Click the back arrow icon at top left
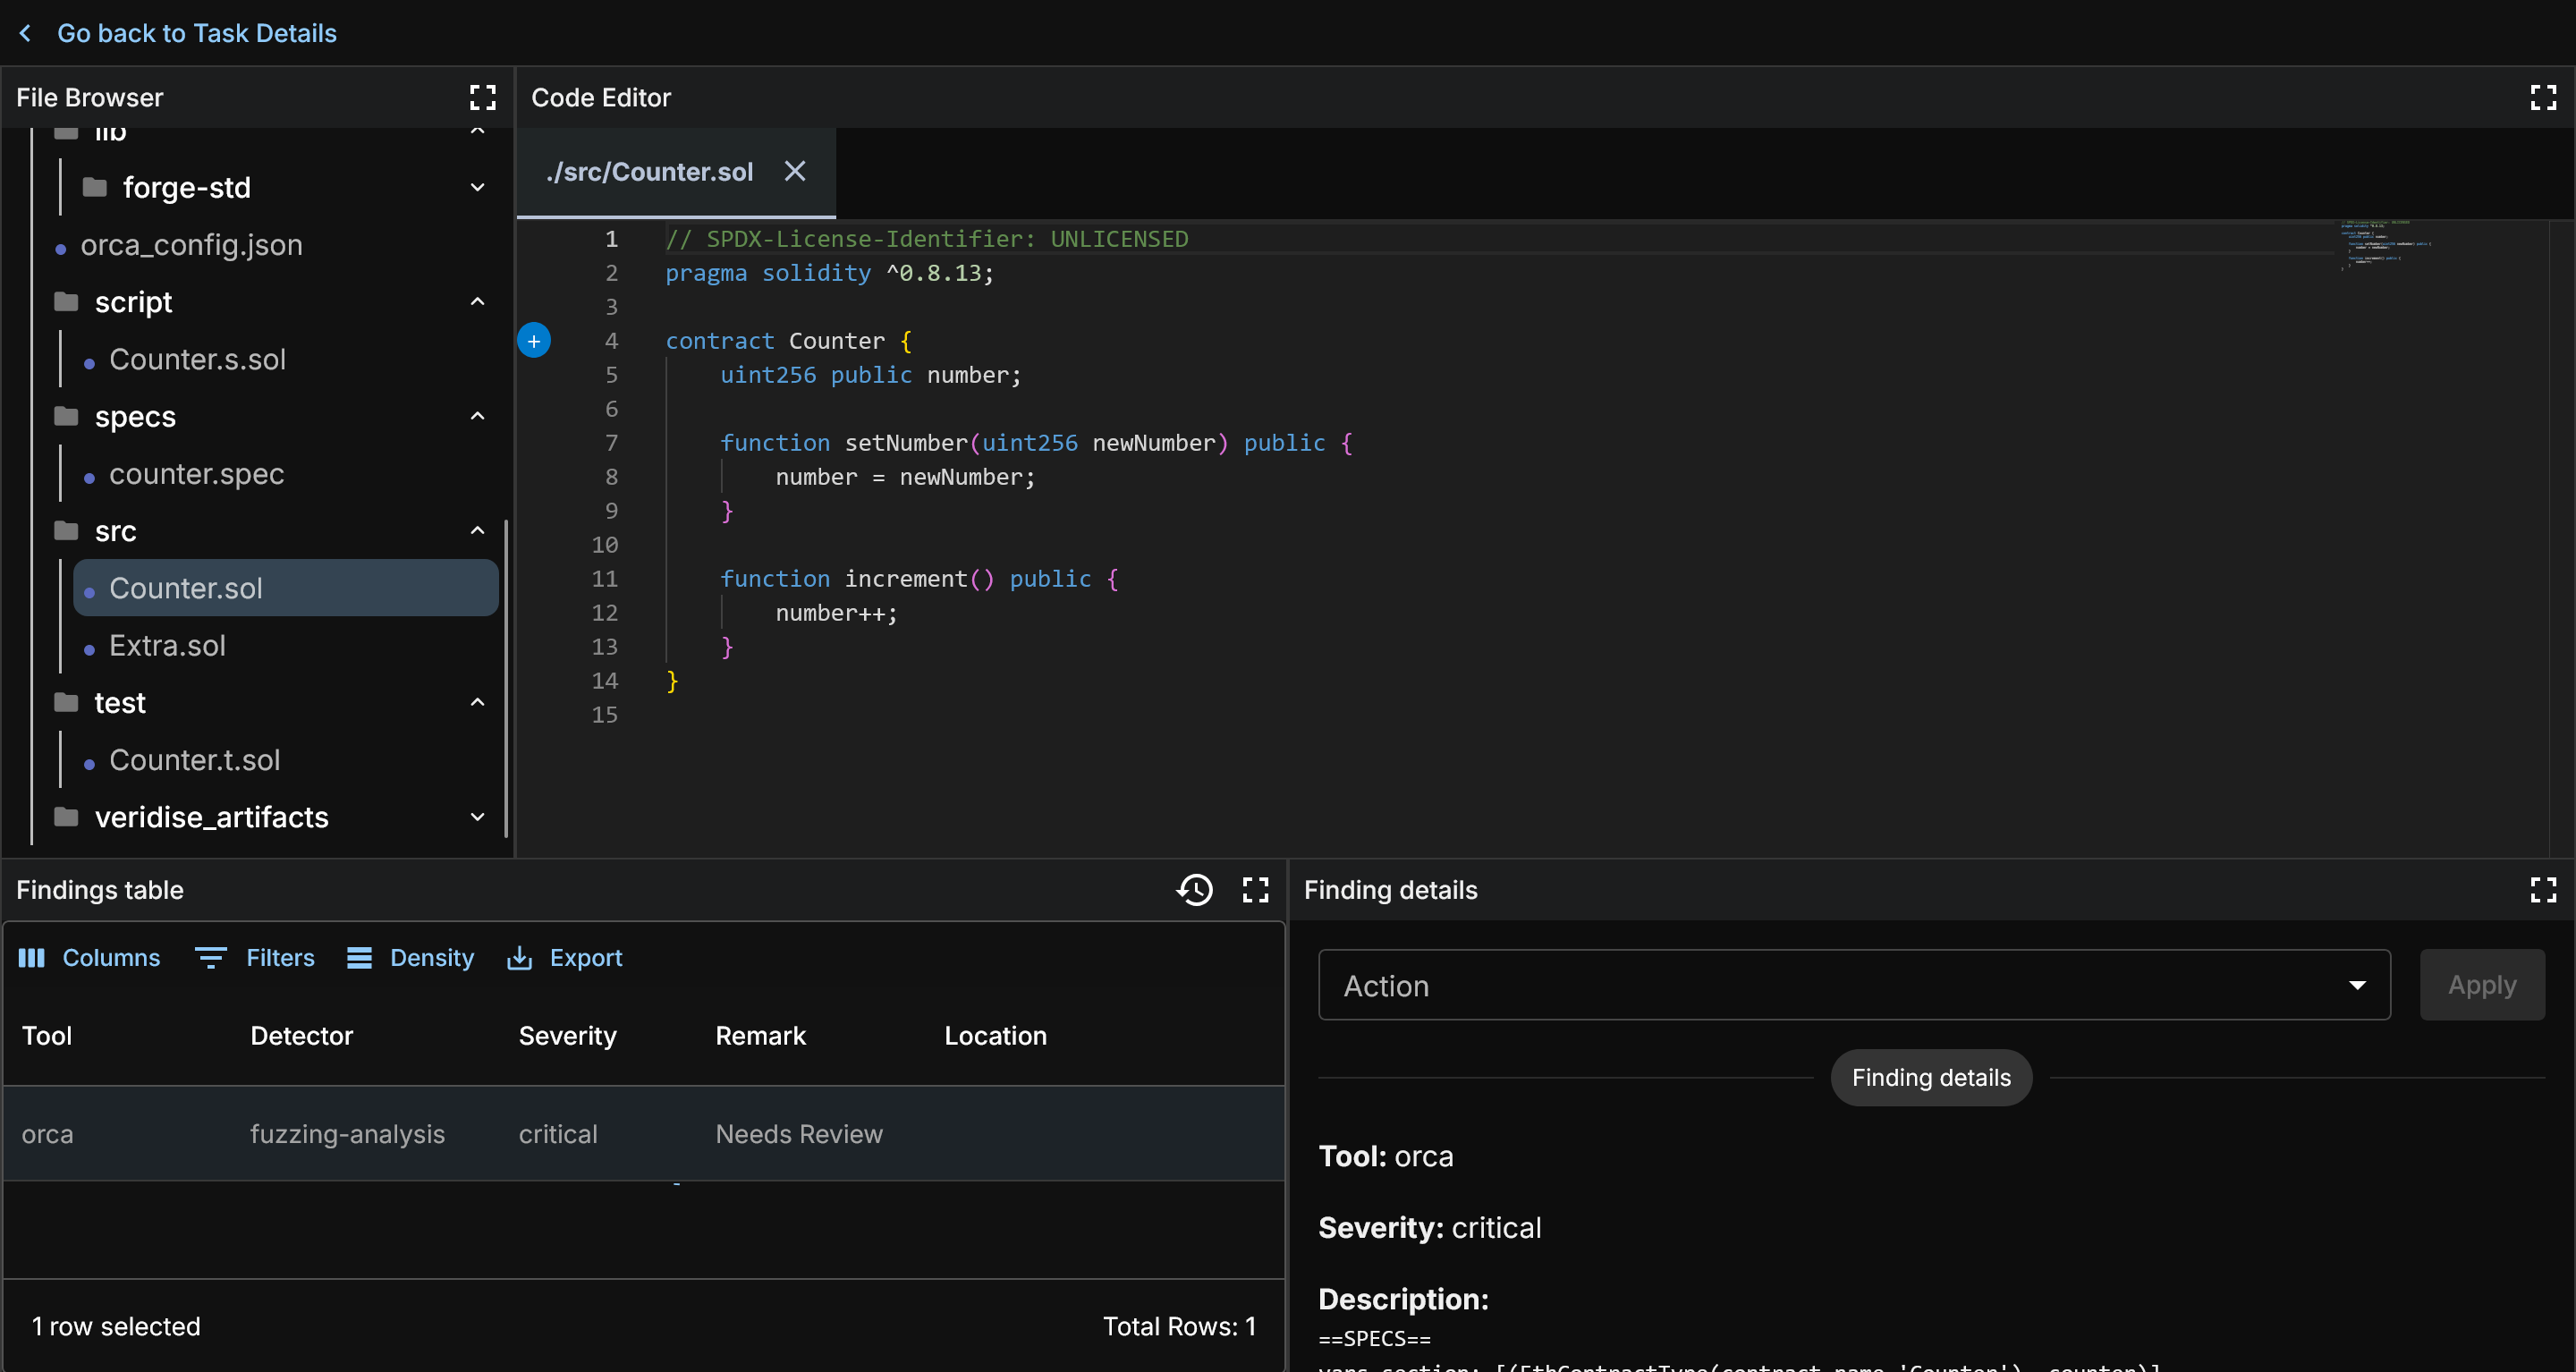This screenshot has width=2576, height=1372. (x=25, y=33)
